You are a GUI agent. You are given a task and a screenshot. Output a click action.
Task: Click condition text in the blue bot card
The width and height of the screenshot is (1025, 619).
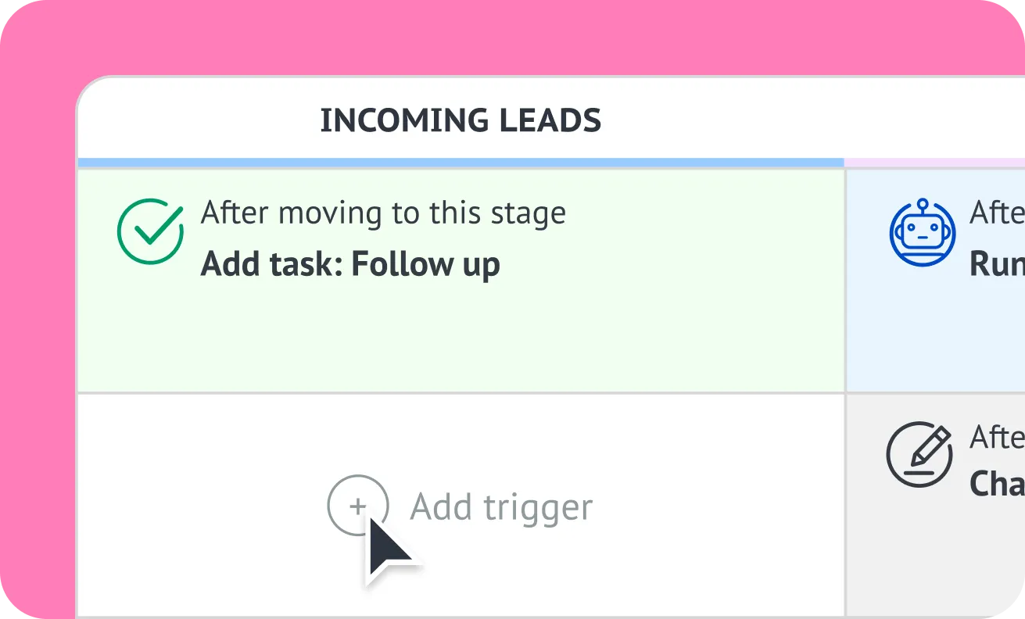[x=997, y=213]
